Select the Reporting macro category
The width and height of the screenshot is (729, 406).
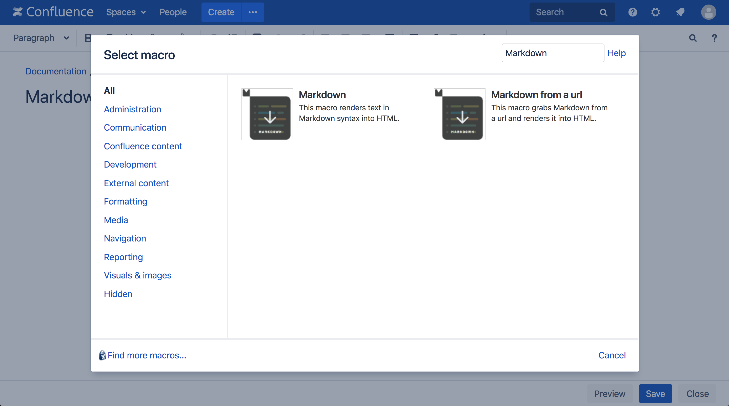pos(123,257)
